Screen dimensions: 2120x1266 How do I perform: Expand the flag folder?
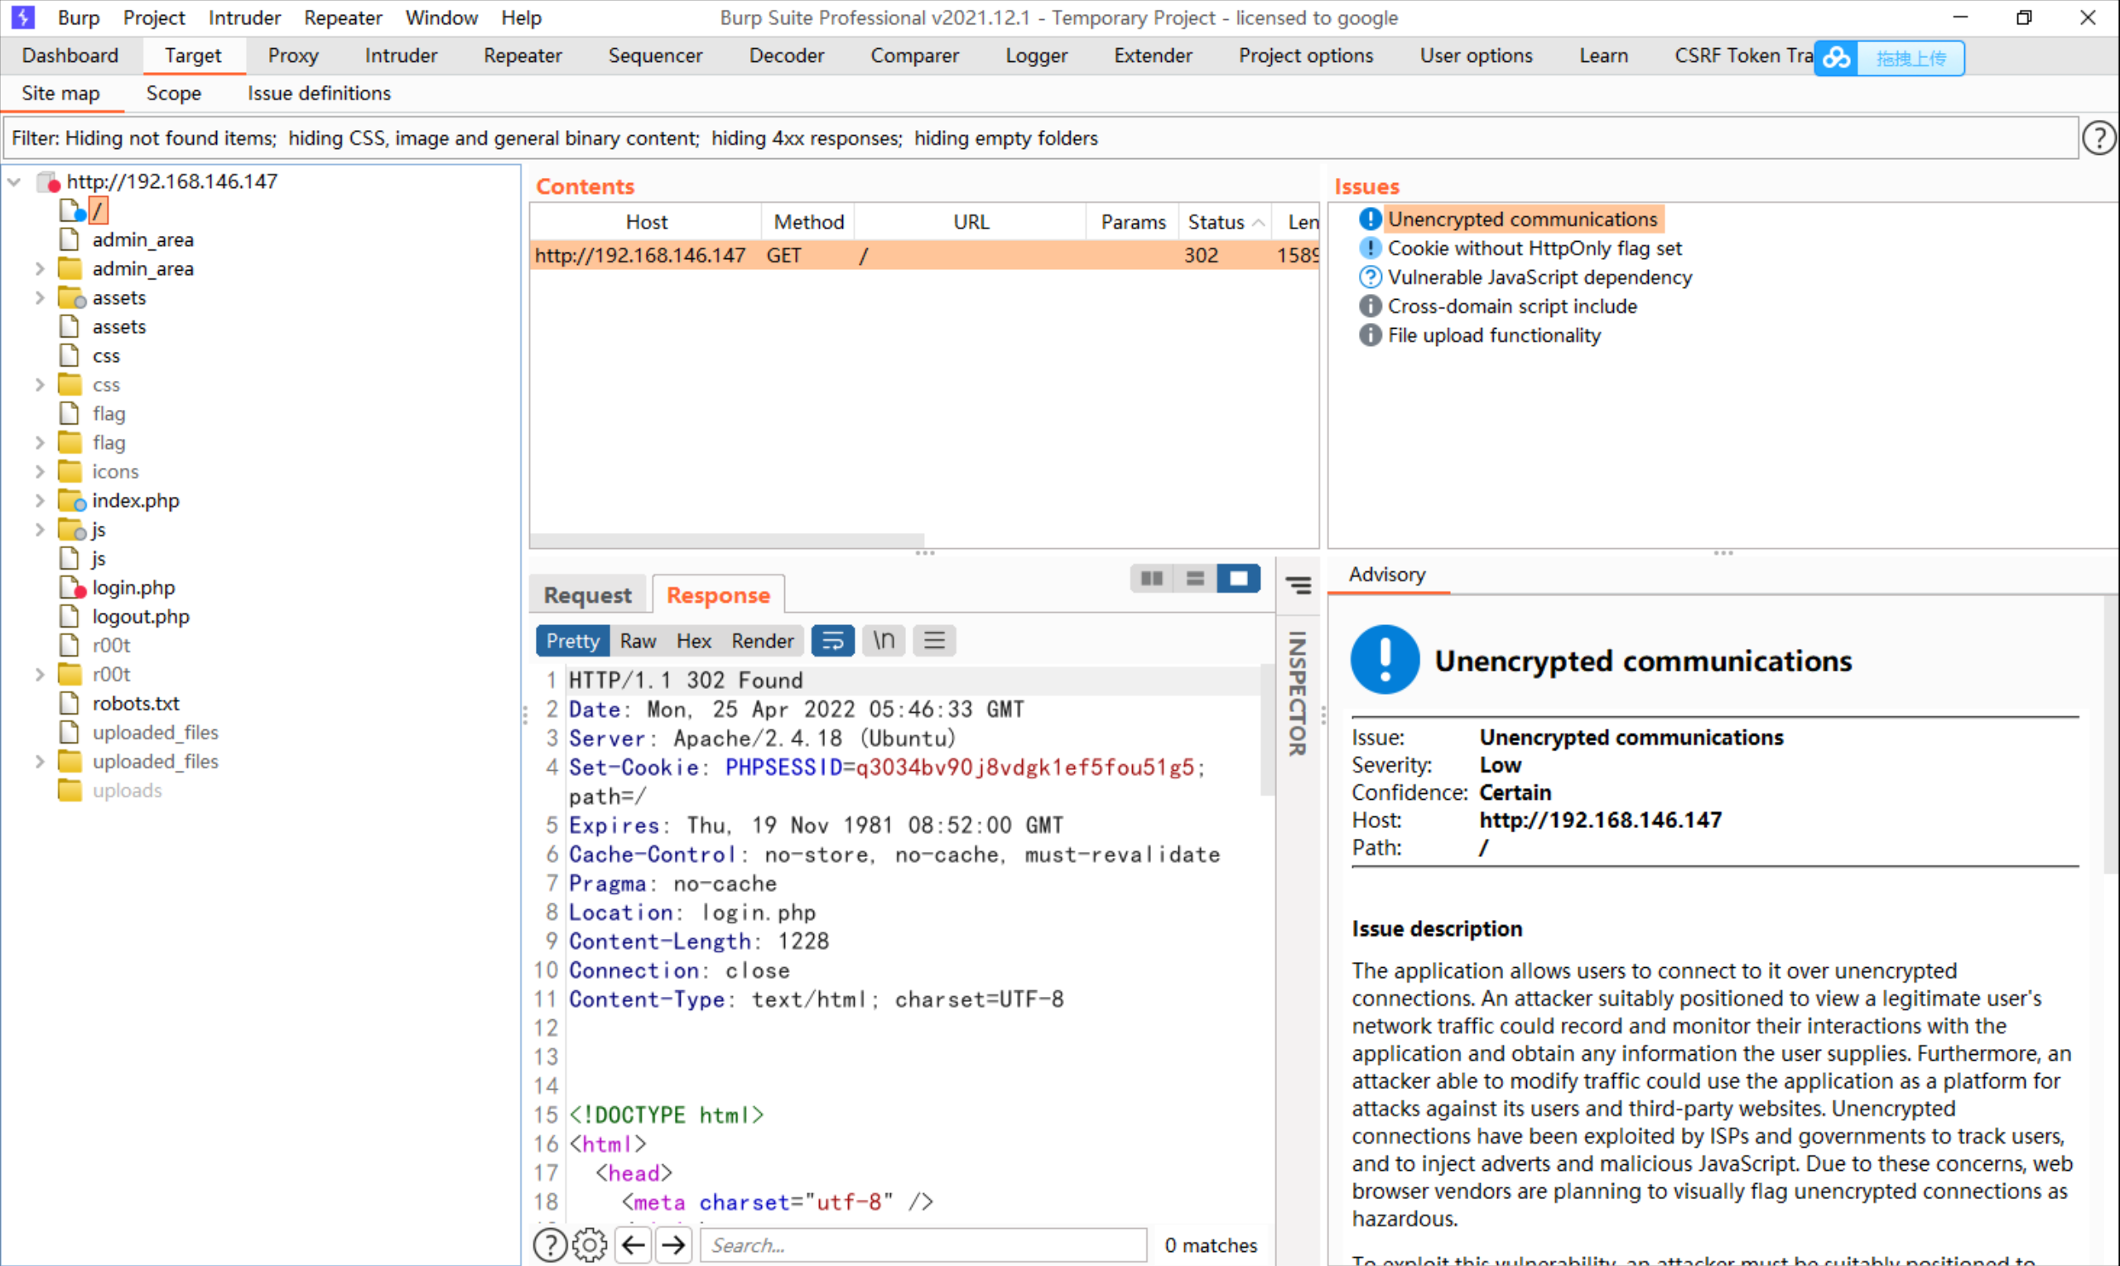(39, 443)
